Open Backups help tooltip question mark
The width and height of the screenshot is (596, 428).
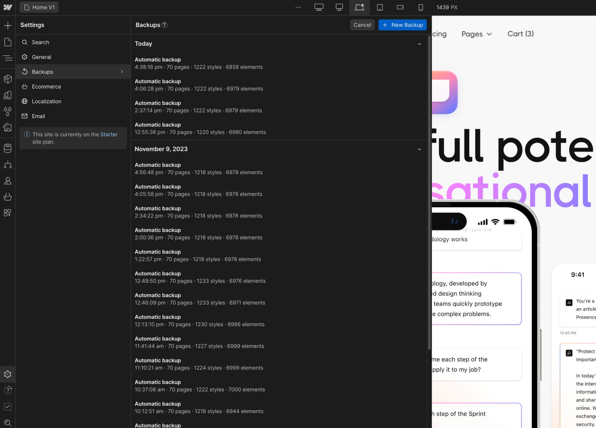tap(165, 25)
